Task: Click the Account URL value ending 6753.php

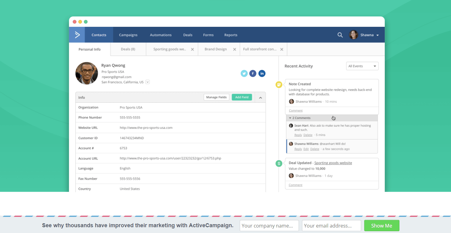Action: (170, 158)
